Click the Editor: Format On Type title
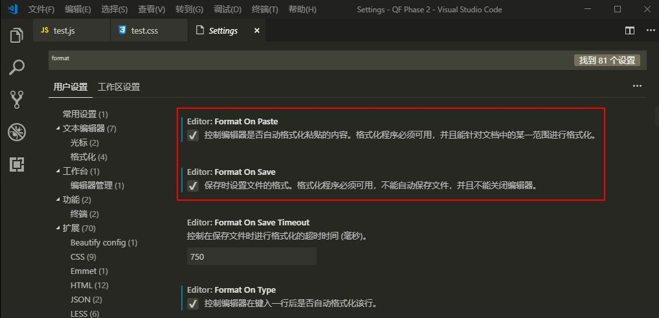Viewport: 659px width, 318px height. pyautogui.click(x=231, y=290)
